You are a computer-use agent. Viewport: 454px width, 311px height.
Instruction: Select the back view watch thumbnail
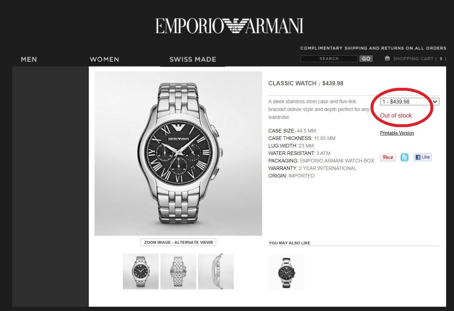pyautogui.click(x=178, y=271)
